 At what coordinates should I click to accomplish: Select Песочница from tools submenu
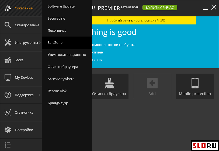click(67, 31)
